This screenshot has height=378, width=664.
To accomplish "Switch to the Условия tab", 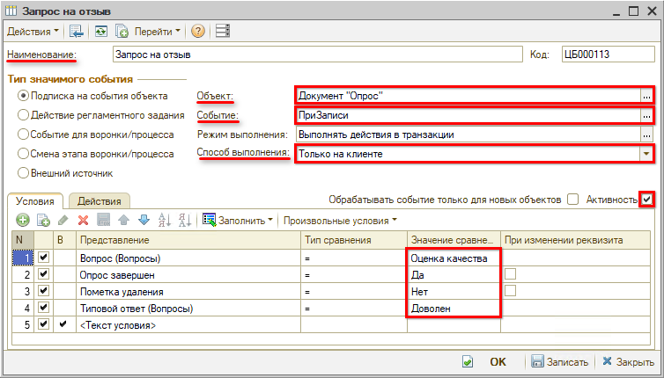I will 35,201.
